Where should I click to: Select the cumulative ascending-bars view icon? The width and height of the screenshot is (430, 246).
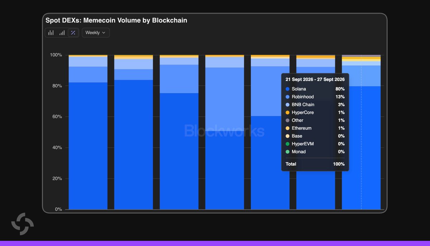pyautogui.click(x=62, y=33)
